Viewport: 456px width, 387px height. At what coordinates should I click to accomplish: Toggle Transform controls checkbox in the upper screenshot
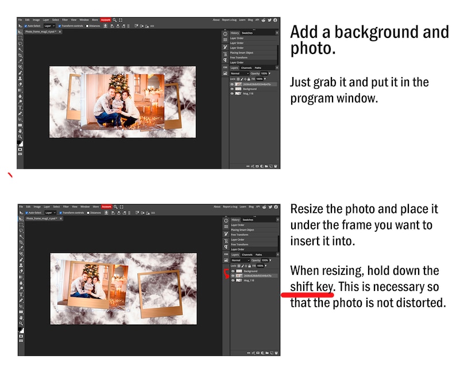point(60,26)
